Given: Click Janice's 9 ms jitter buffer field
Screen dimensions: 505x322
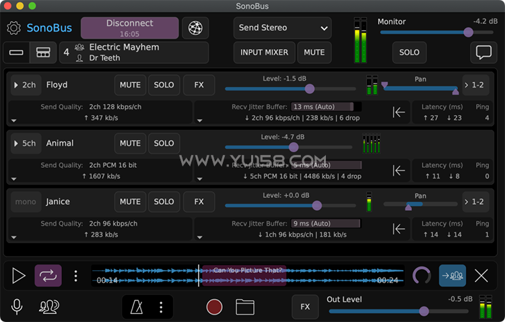Looking at the screenshot, I should 326,224.
